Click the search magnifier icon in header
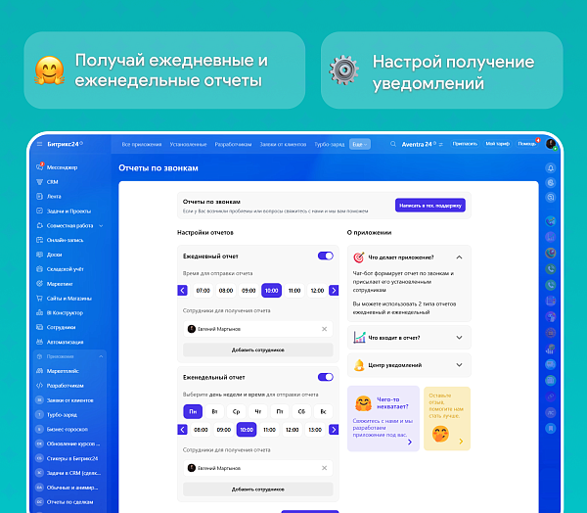The image size is (587, 513). coord(392,144)
